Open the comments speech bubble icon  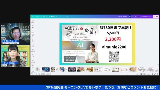[x=138, y=16]
